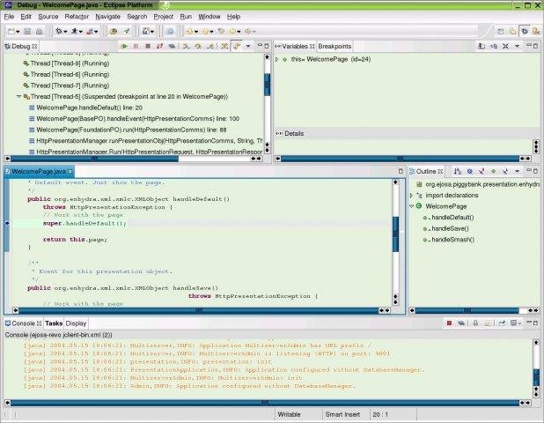Open the New wizard dropdown arrow
The width and height of the screenshot is (544, 423).
point(18,32)
